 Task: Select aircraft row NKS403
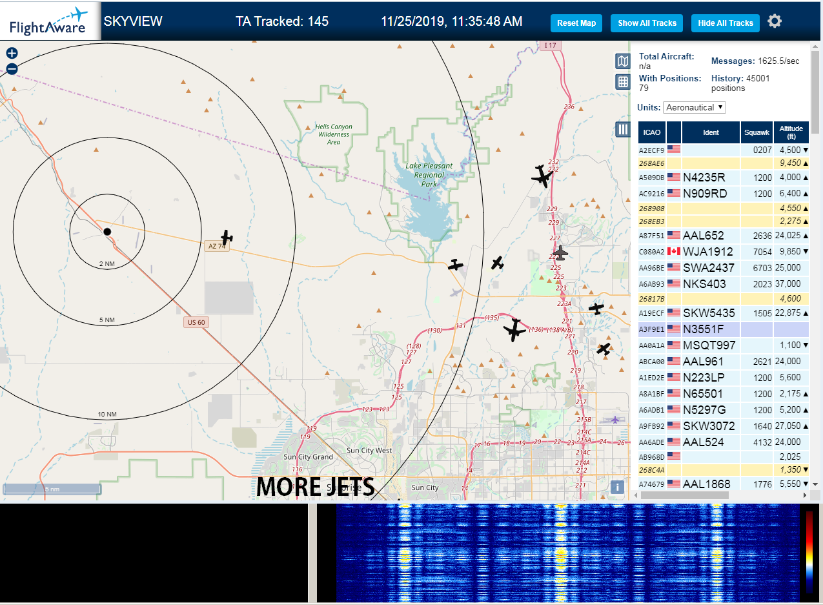click(x=724, y=284)
